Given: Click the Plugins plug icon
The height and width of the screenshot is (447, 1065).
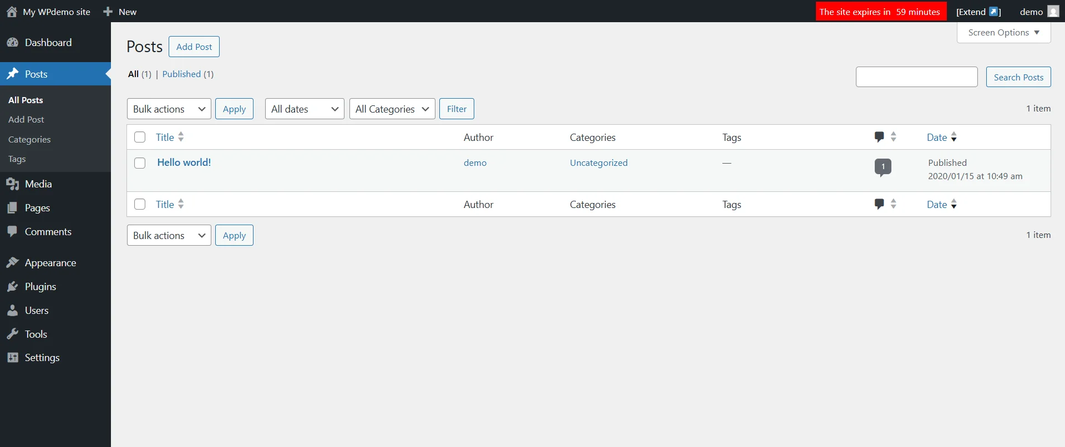Looking at the screenshot, I should click(12, 287).
